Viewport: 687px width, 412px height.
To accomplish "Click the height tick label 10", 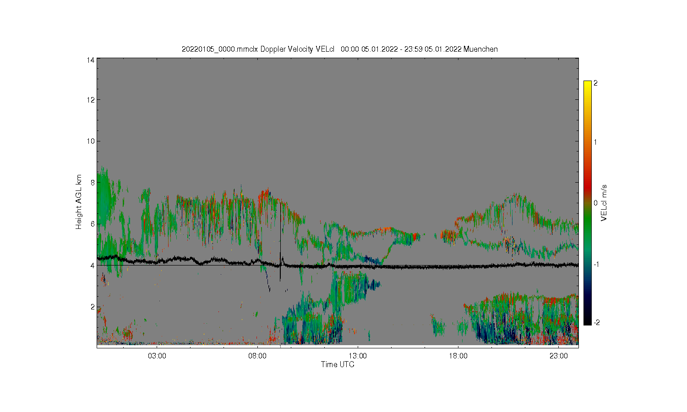I will pyautogui.click(x=91, y=141).
